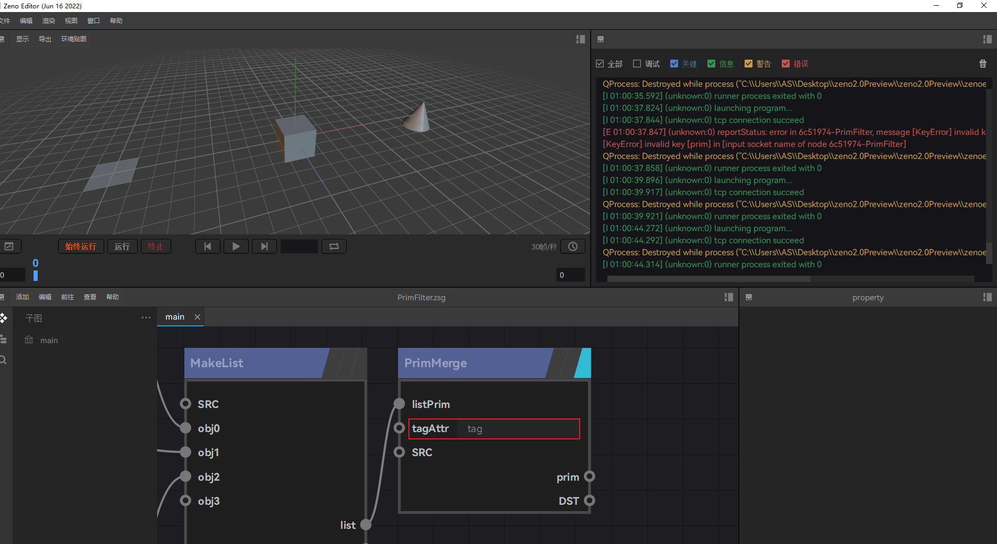The width and height of the screenshot is (997, 544).
Task: Click the obj0 input socket on MakeList
Action: click(x=185, y=428)
